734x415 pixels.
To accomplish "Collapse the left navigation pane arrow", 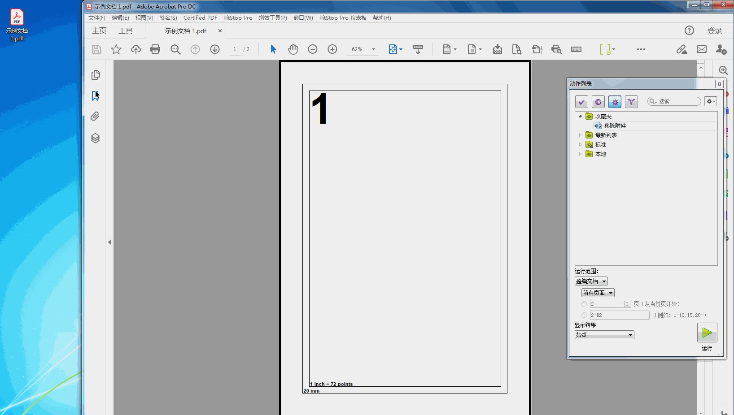I will pos(109,242).
